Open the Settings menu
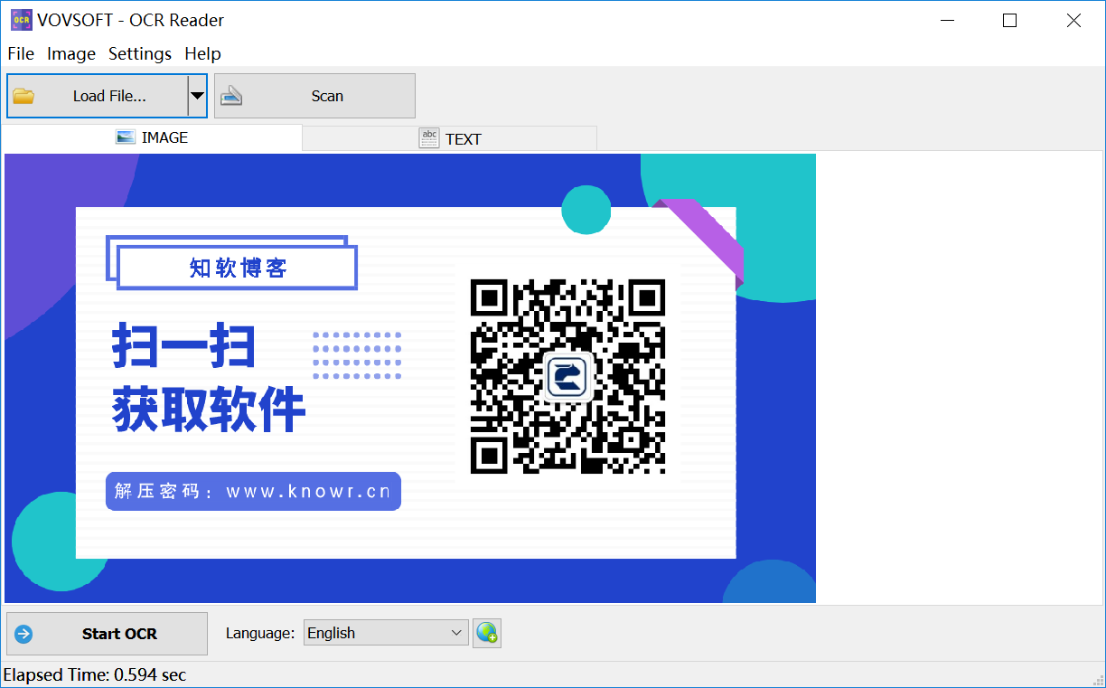This screenshot has width=1106, height=688. point(140,53)
